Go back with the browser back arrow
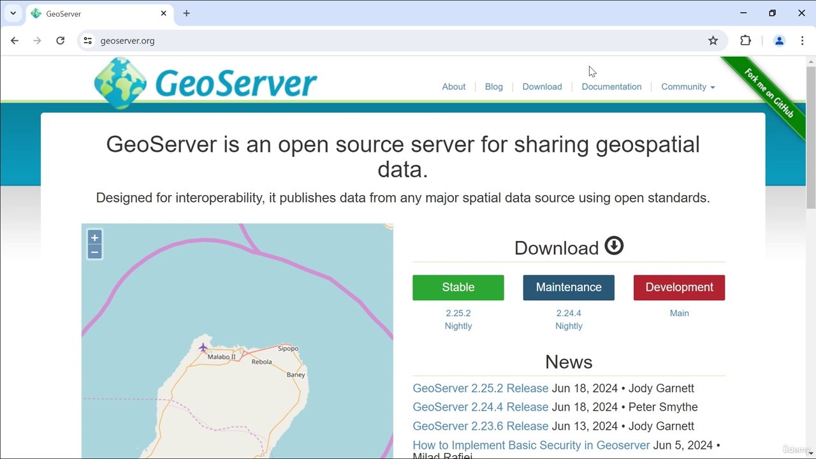The image size is (816, 459). [x=15, y=41]
